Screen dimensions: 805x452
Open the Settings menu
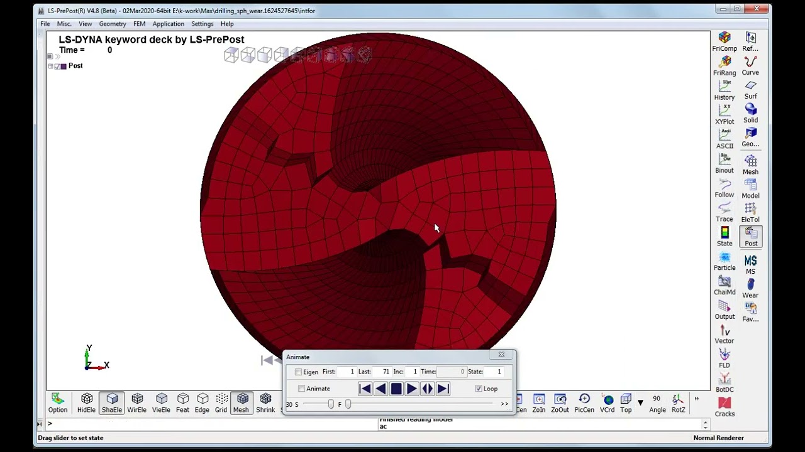coord(203,24)
